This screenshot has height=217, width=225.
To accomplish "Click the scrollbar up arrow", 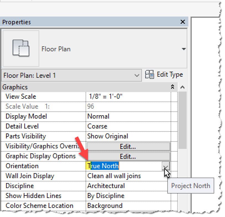I will click(182, 87).
